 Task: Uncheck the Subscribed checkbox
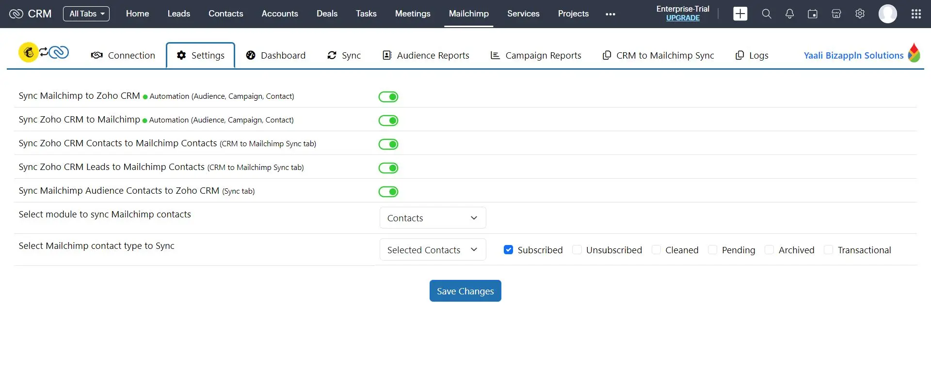pos(508,250)
